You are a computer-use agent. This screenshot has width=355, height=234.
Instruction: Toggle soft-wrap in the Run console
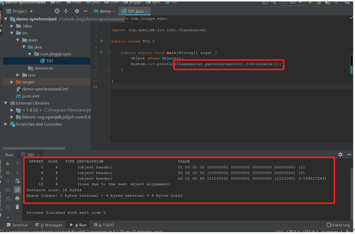tap(17, 181)
